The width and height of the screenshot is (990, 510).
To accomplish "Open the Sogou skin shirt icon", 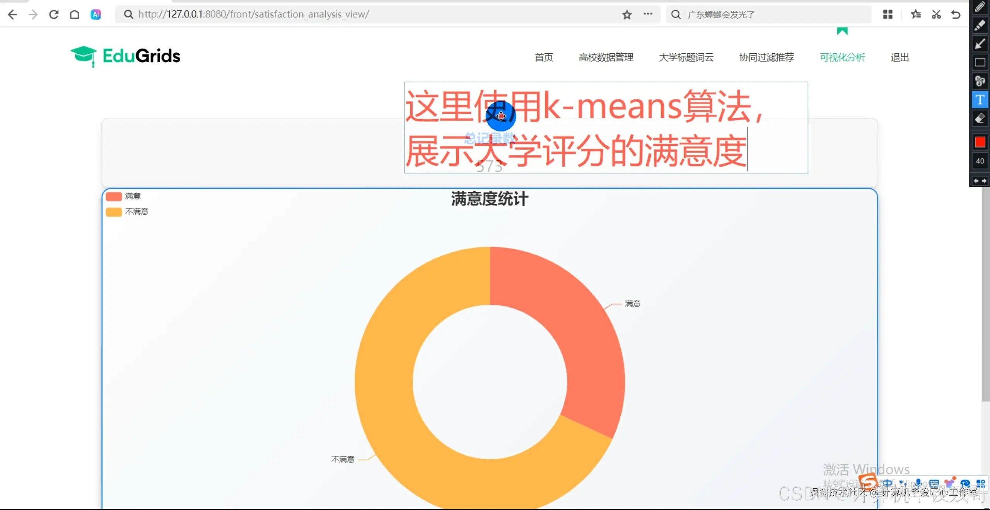I will tap(949, 483).
